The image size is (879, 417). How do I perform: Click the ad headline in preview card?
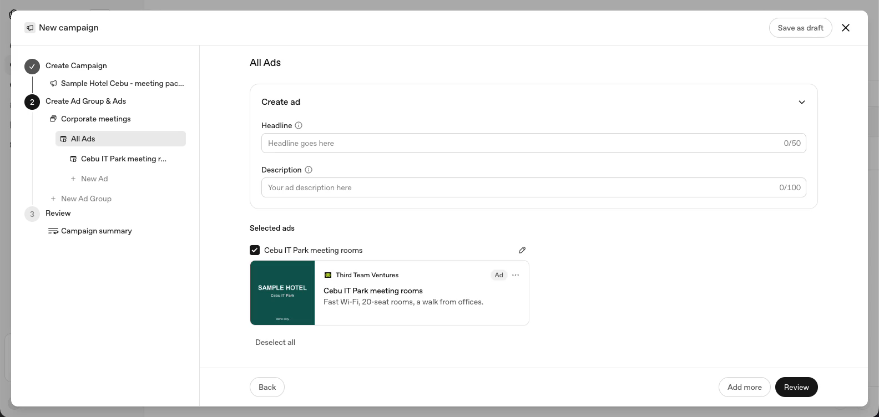(x=373, y=291)
